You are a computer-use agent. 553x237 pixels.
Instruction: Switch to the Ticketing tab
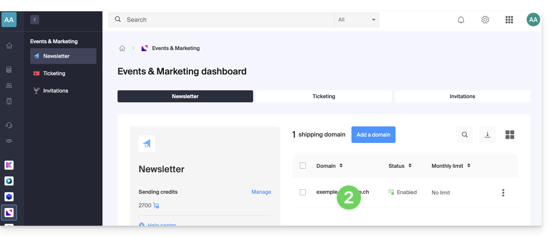click(x=324, y=96)
